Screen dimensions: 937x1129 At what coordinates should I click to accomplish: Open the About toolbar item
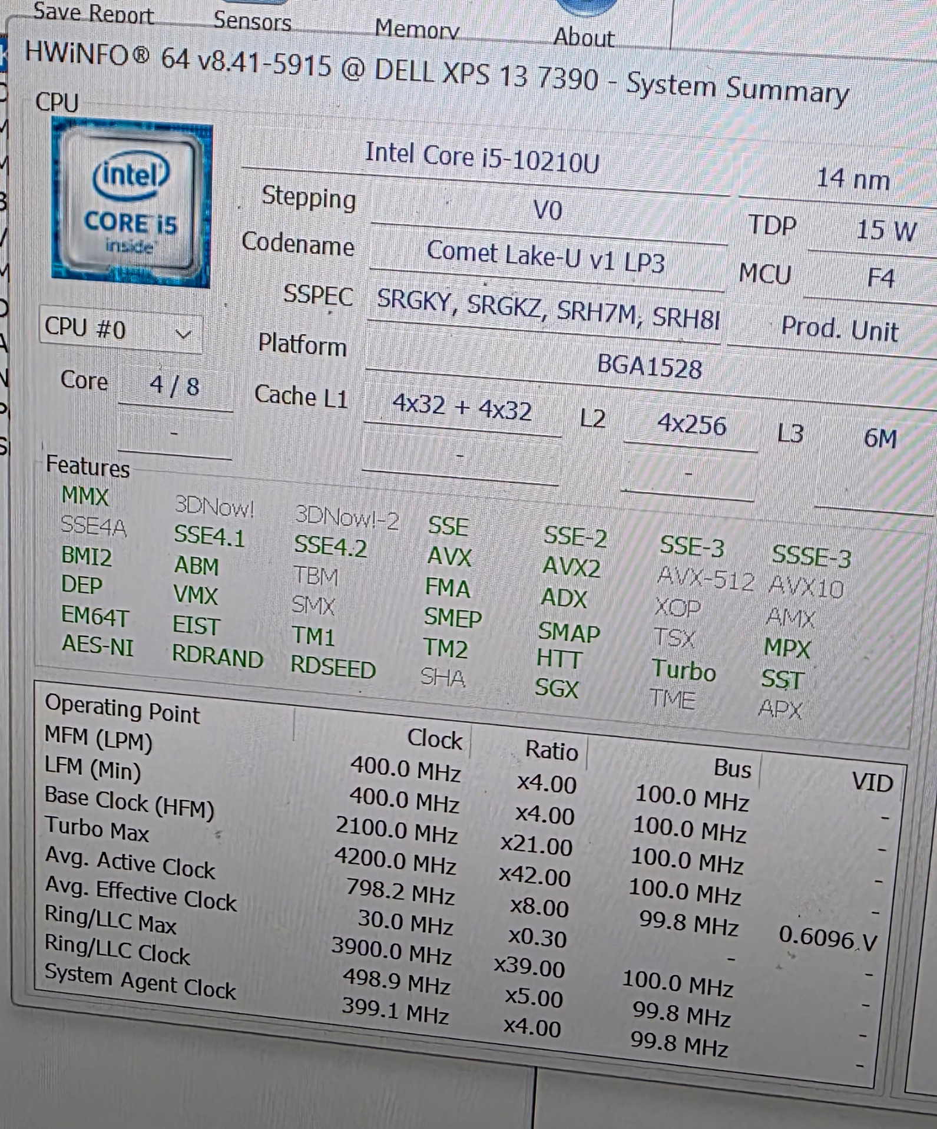coord(584,37)
